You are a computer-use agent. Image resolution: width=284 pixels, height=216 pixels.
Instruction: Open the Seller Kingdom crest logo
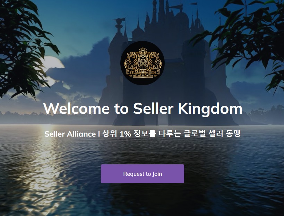143,63
